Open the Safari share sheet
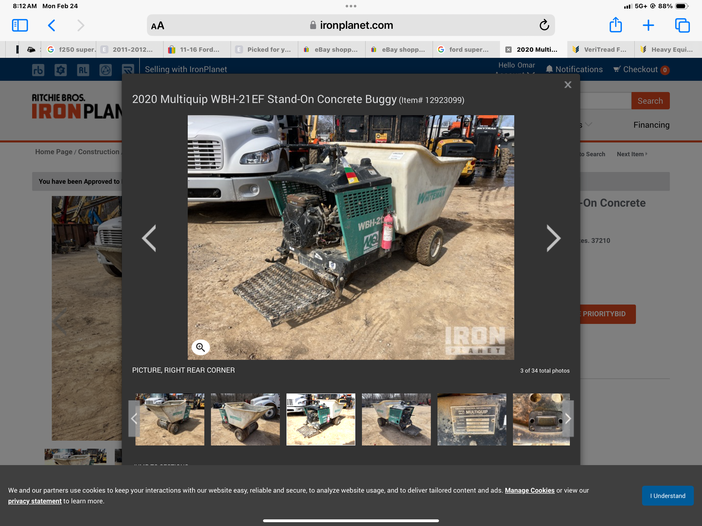 (x=616, y=25)
